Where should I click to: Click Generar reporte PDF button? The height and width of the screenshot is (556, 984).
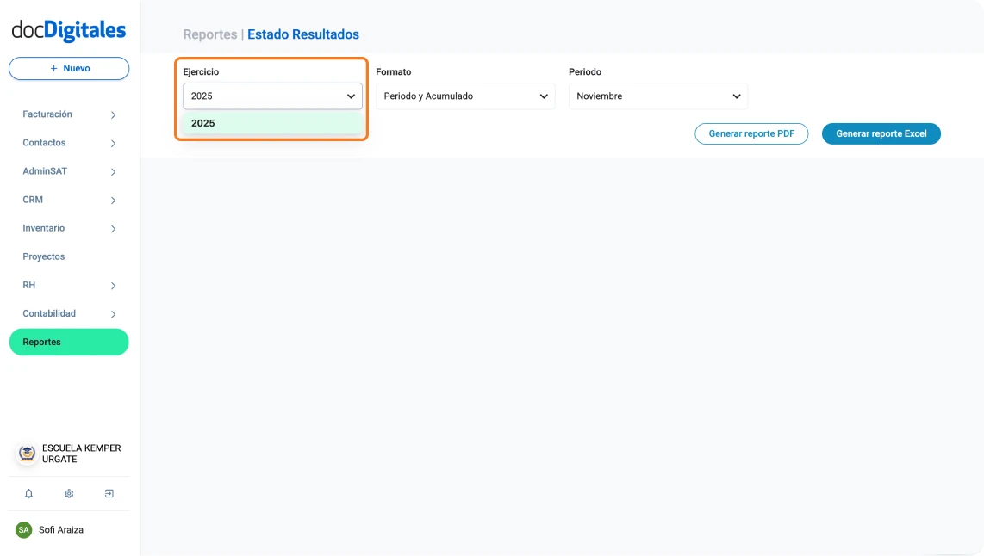click(751, 134)
